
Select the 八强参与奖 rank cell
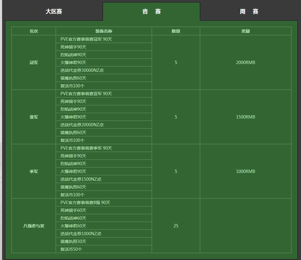point(34,226)
